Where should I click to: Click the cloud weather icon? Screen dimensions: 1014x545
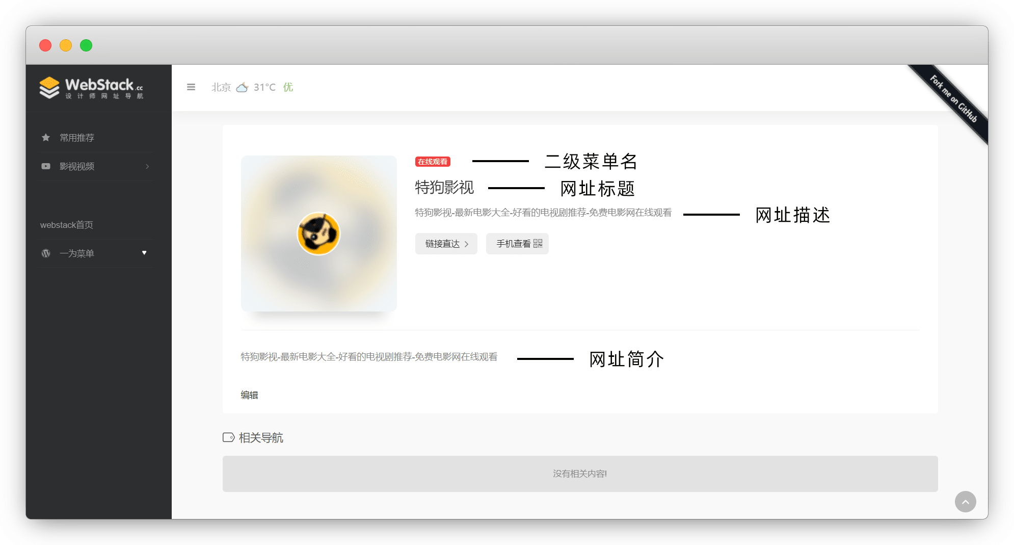point(243,87)
